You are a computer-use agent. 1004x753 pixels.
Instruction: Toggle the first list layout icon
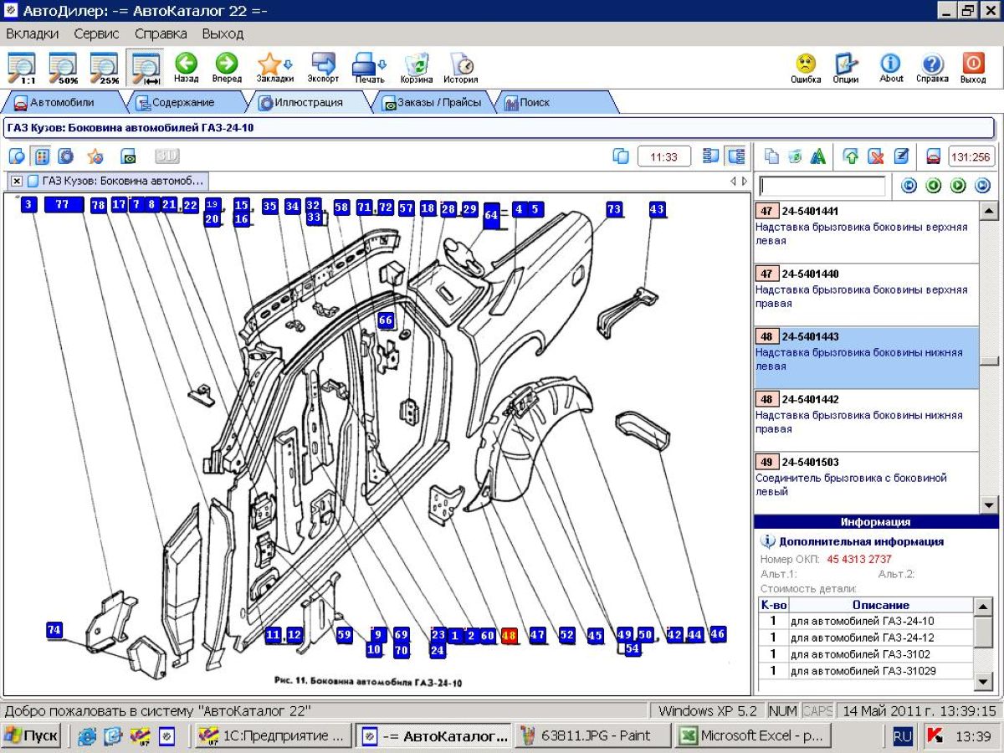coord(711,156)
